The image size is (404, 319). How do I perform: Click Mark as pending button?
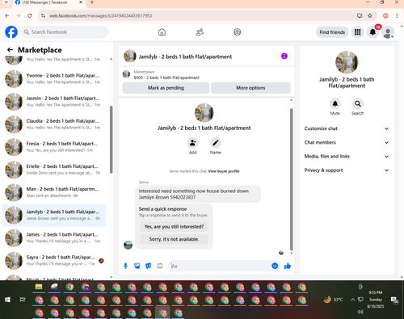(166, 88)
